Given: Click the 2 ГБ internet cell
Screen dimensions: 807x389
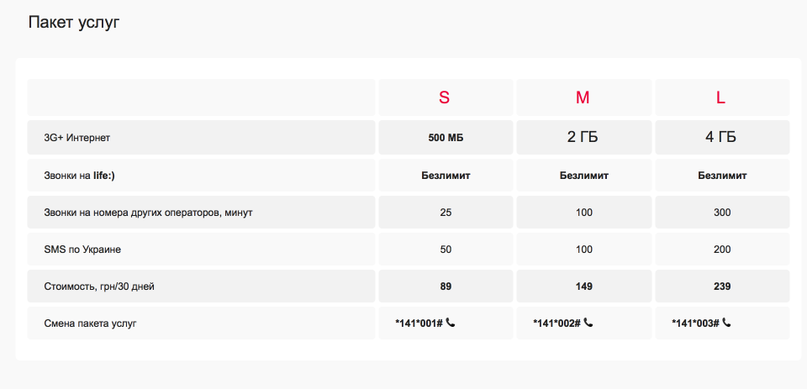Looking at the screenshot, I should pos(583,138).
